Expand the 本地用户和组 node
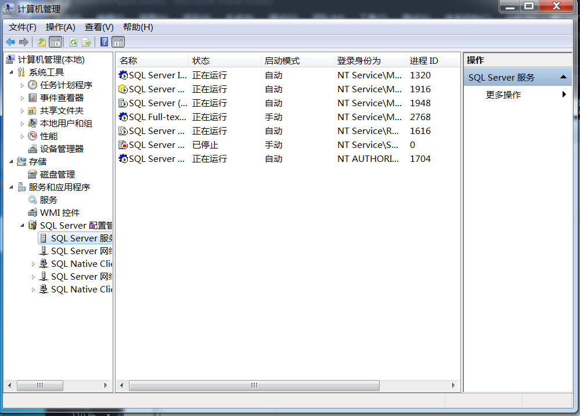The width and height of the screenshot is (580, 416). tap(22, 124)
